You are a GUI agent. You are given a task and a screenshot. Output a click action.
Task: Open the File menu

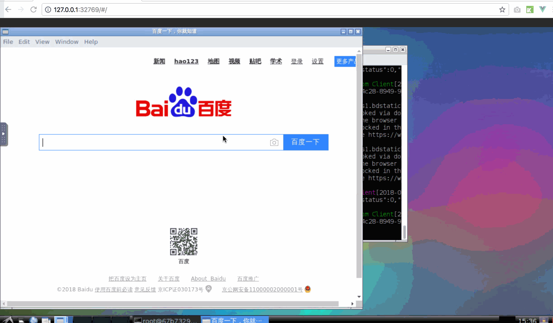[x=8, y=42]
